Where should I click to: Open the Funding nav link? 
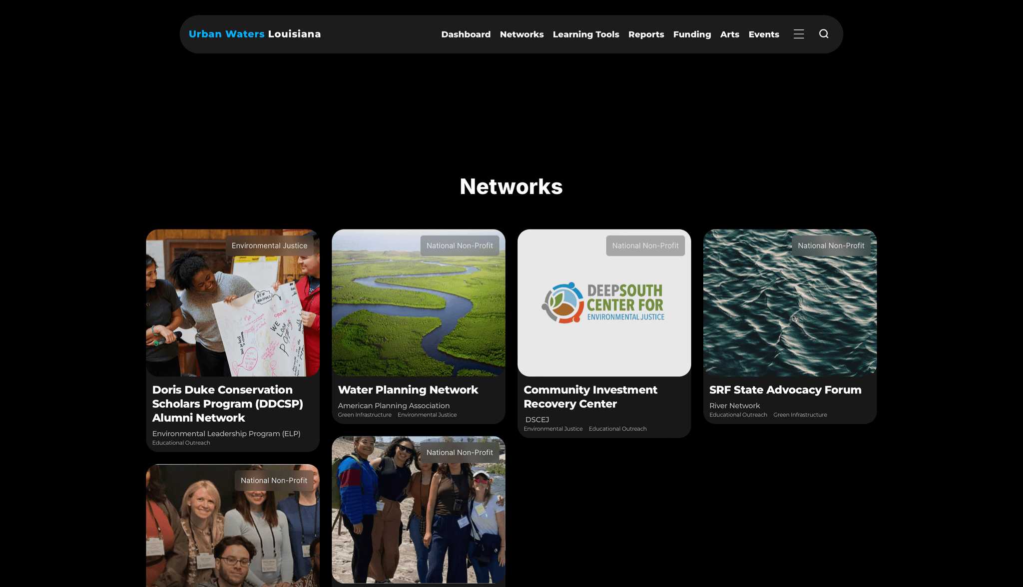692,34
